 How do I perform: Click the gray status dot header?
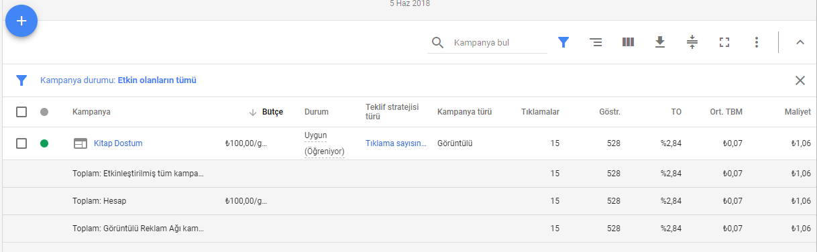tap(44, 112)
